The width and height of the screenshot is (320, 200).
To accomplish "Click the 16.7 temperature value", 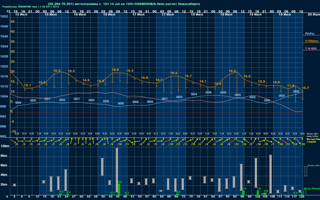I will click(188, 76).
